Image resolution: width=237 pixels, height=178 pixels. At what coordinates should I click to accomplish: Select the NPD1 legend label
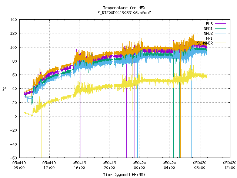tap(208, 29)
